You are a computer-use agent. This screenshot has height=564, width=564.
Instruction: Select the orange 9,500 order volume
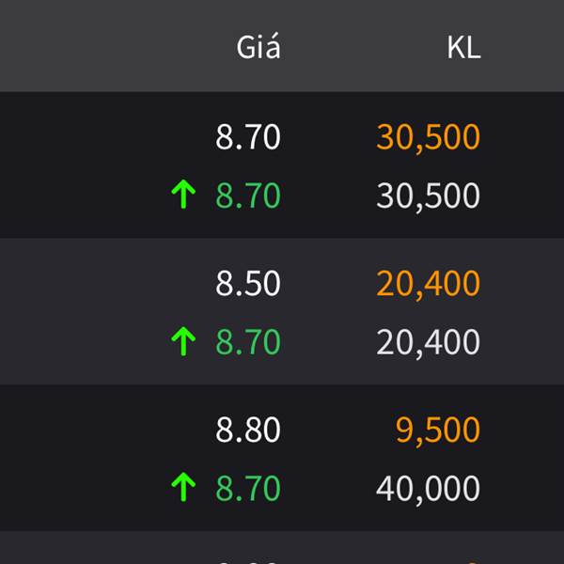click(x=438, y=431)
